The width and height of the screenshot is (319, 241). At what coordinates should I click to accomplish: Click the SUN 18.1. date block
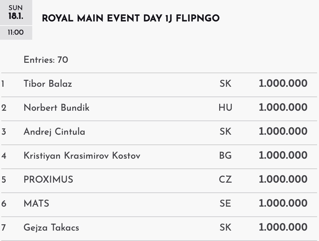(16, 13)
